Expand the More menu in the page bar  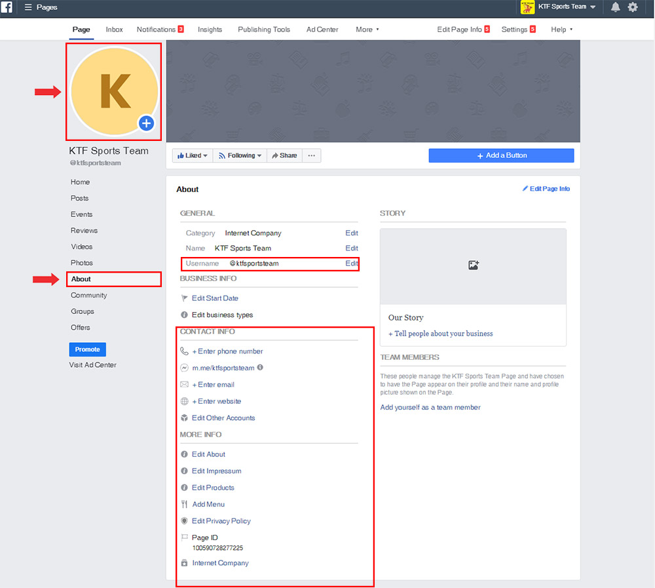[x=367, y=29]
